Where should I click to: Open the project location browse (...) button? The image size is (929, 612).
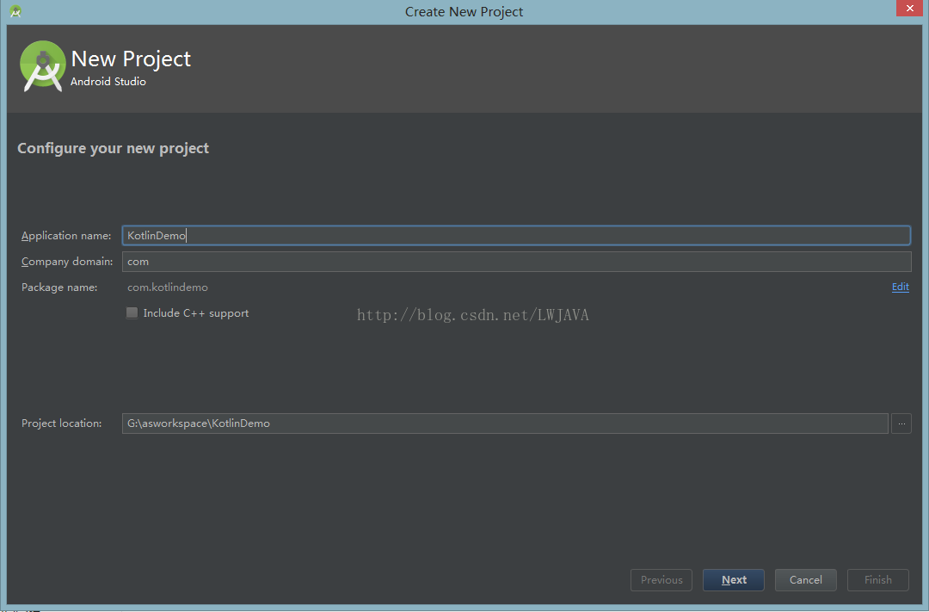click(901, 423)
